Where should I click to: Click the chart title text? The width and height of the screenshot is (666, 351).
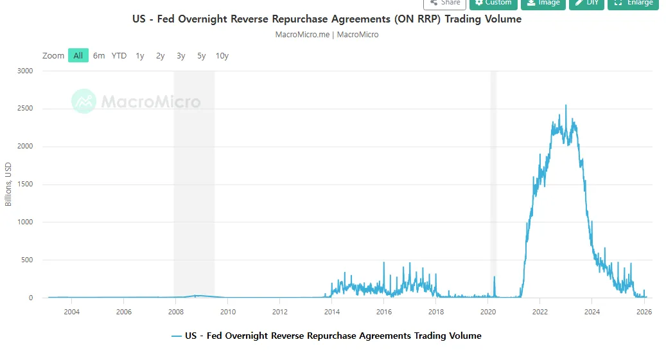click(x=326, y=19)
